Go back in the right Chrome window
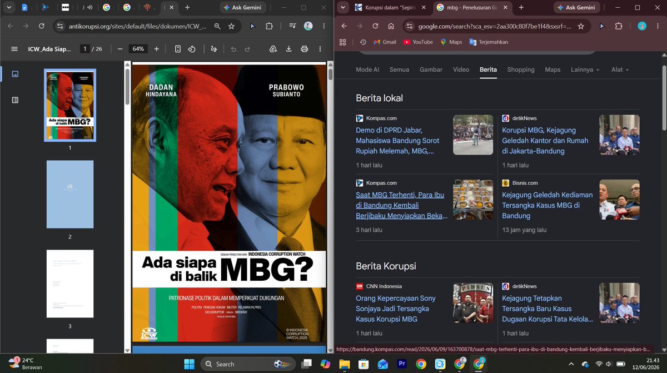 [x=344, y=26]
